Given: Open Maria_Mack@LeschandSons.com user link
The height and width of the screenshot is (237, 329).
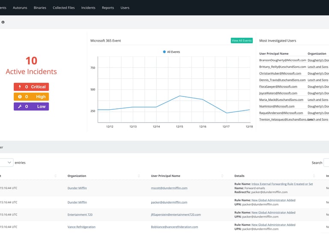Looking at the screenshot, I should point(281,100).
